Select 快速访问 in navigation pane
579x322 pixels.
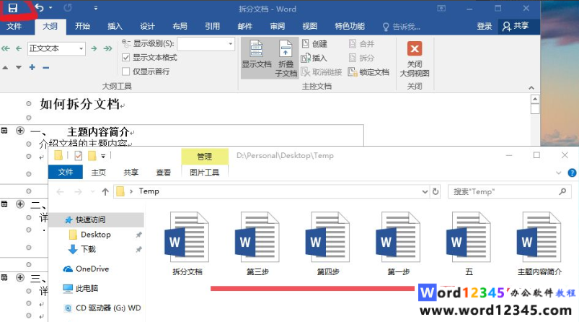(97, 220)
